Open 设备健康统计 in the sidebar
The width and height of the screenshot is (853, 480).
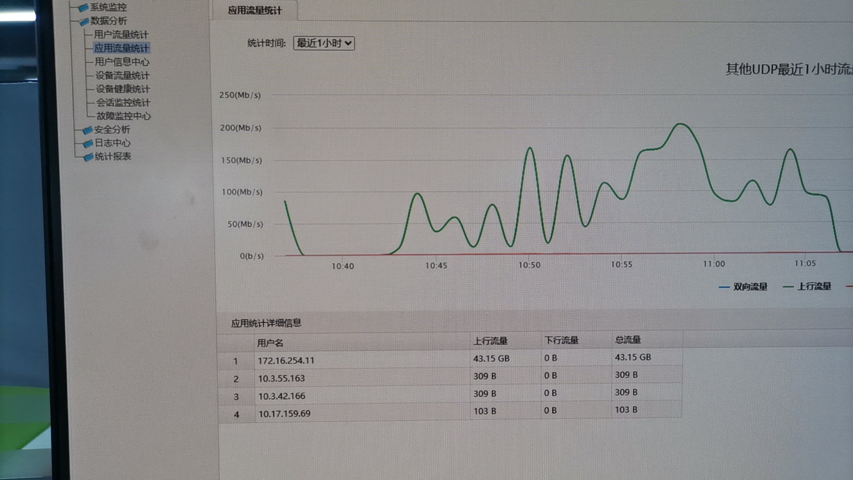123,89
